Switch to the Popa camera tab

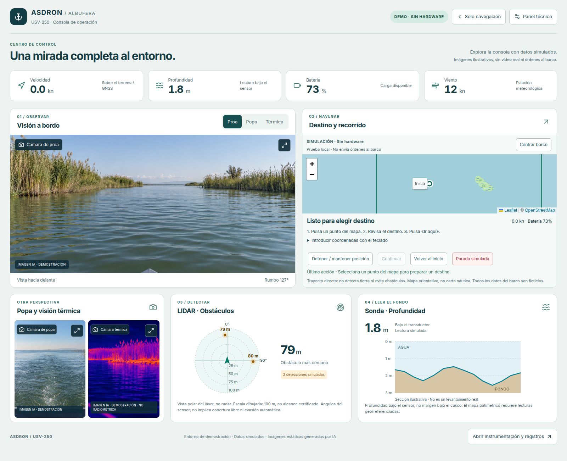coord(252,122)
